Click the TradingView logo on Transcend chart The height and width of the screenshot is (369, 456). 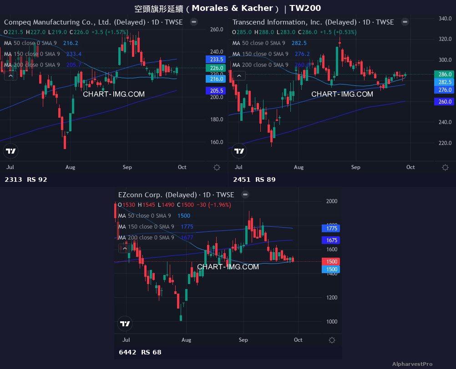[239, 151]
